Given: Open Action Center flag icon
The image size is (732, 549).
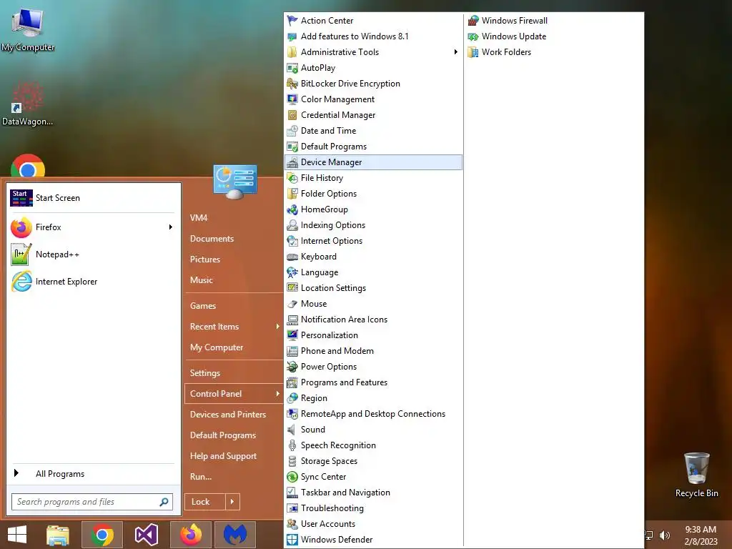Looking at the screenshot, I should [x=292, y=21].
